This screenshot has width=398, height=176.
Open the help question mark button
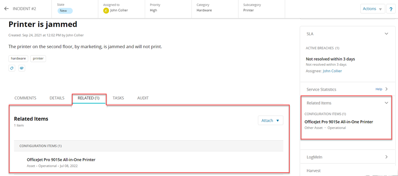click(391, 9)
